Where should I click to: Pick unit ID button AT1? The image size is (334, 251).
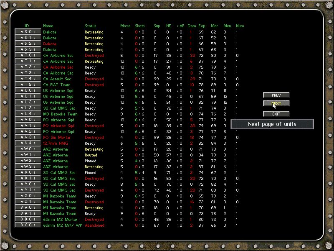point(28,61)
